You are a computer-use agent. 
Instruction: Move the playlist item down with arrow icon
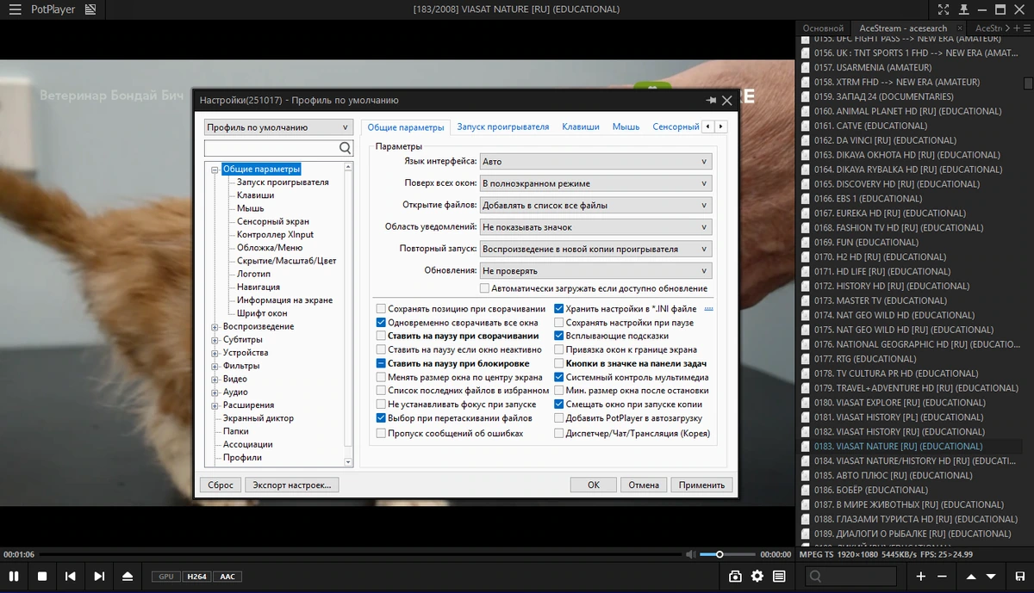[992, 576]
